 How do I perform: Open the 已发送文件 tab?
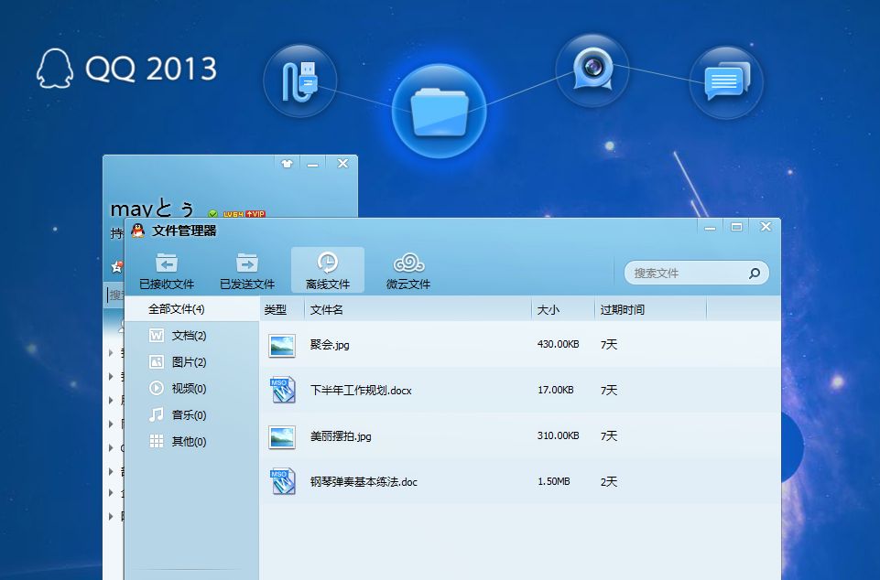point(247,271)
